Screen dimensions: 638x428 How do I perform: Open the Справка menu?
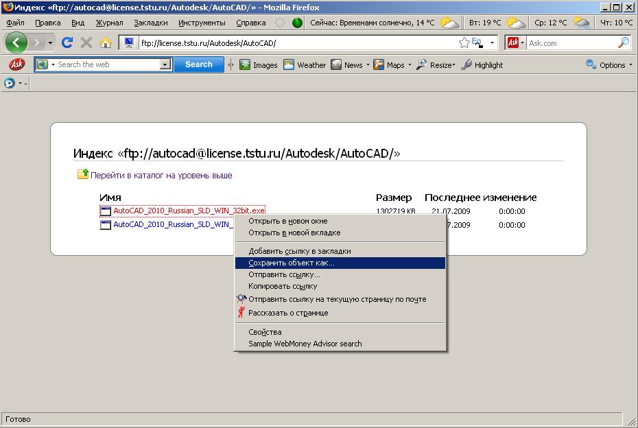[250, 23]
